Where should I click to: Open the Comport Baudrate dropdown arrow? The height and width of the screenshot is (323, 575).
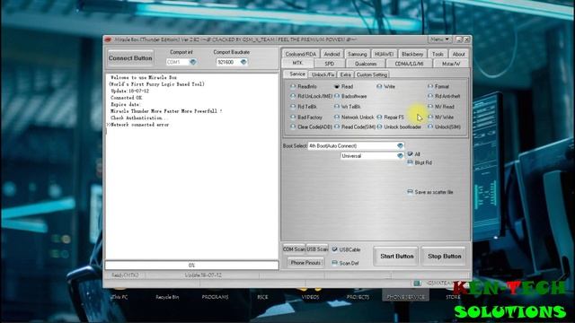pos(243,62)
